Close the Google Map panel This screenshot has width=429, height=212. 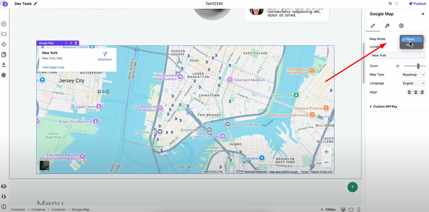tap(423, 14)
